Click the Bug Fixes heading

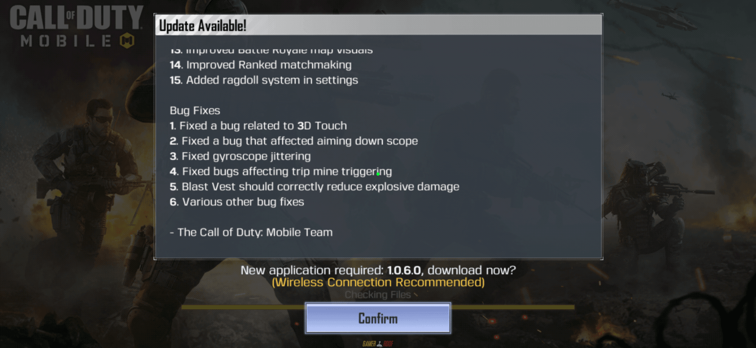(195, 110)
